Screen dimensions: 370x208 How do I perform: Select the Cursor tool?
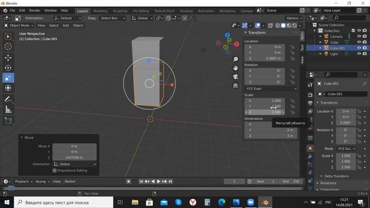pos(8,47)
